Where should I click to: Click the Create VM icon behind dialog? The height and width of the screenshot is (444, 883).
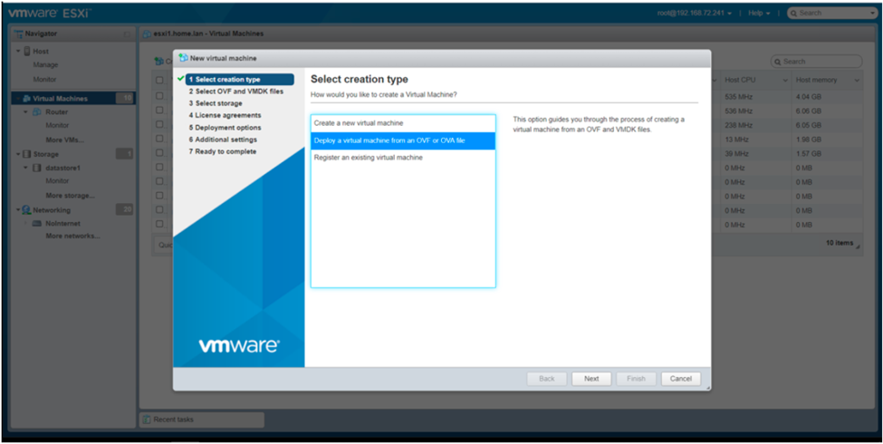point(158,62)
